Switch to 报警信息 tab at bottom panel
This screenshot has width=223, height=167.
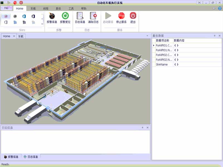tap(11, 157)
